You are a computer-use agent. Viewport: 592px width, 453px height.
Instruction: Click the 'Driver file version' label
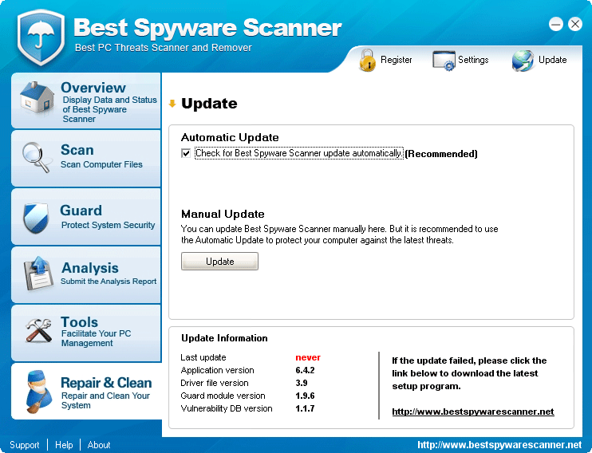coord(215,383)
